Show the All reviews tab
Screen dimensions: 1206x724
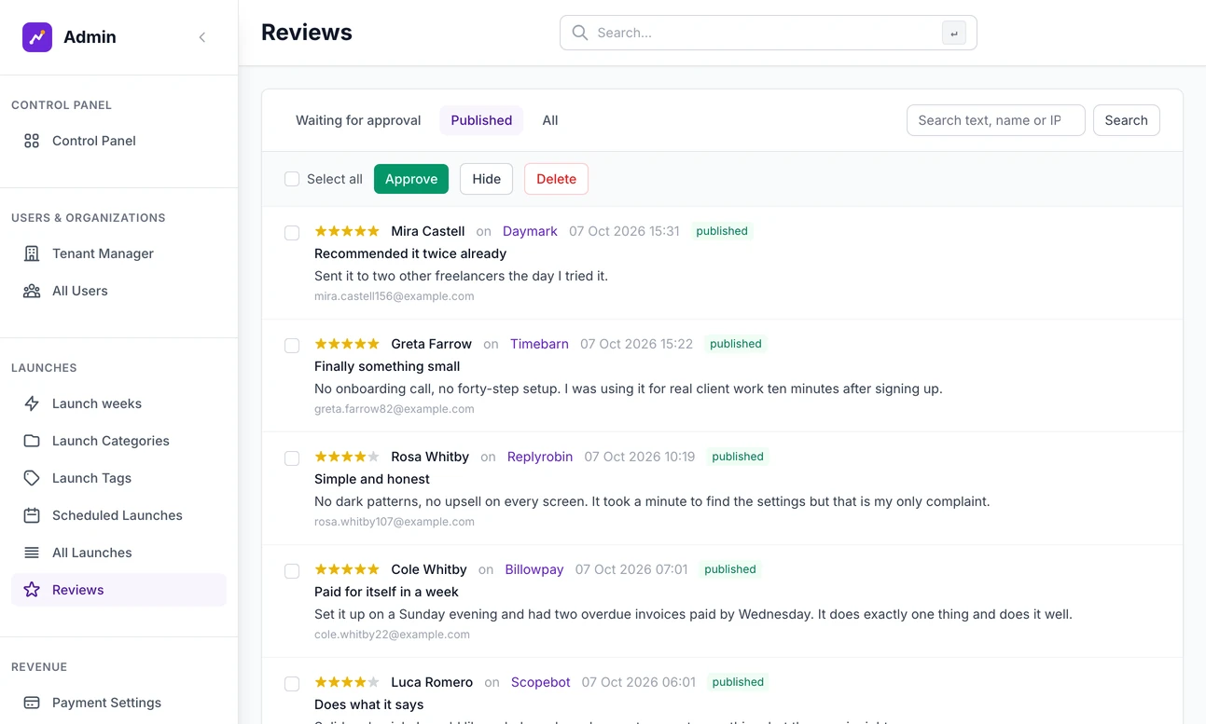click(550, 120)
